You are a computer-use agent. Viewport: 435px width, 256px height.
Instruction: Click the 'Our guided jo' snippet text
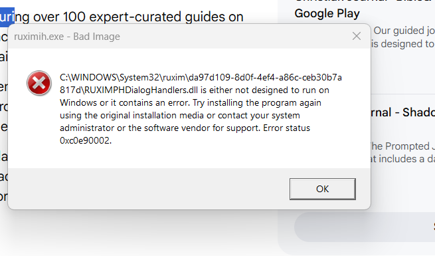tap(404, 31)
